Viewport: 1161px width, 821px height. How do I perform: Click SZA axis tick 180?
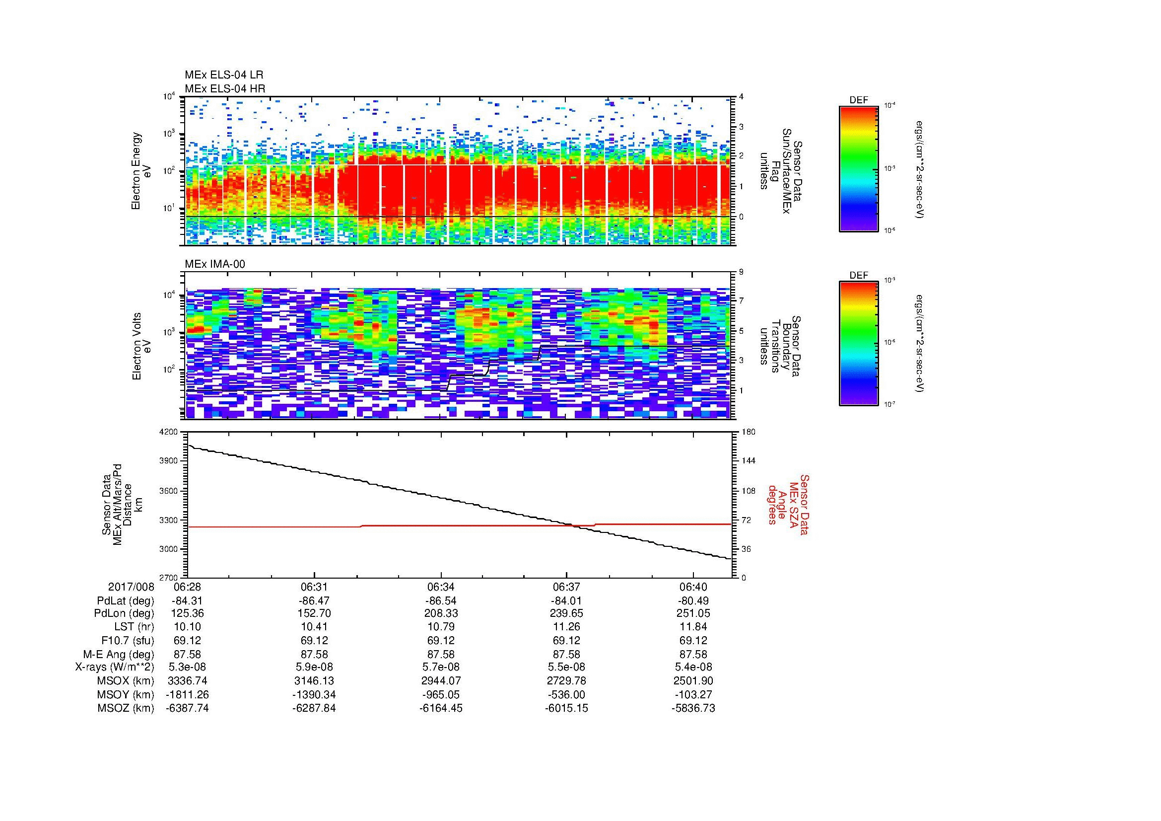pos(749,432)
